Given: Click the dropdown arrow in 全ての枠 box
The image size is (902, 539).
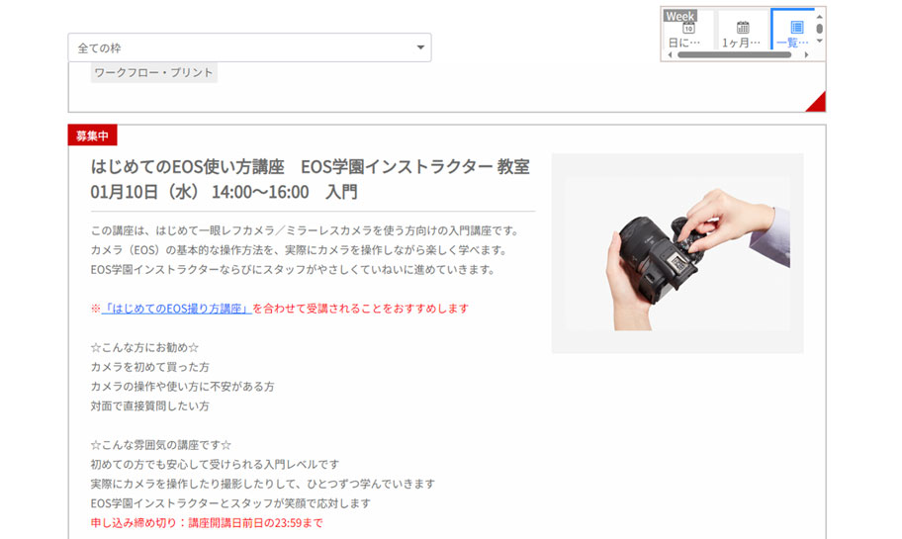Looking at the screenshot, I should (420, 47).
